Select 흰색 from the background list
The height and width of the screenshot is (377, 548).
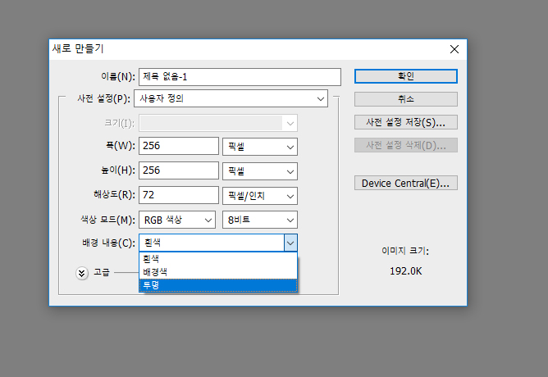click(218, 259)
